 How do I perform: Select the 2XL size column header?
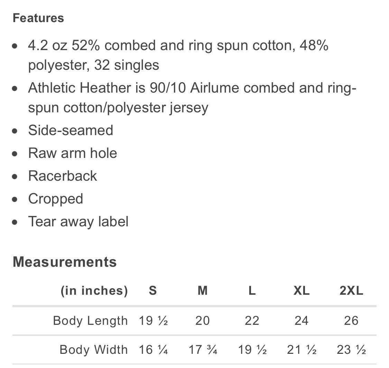[x=351, y=290]
